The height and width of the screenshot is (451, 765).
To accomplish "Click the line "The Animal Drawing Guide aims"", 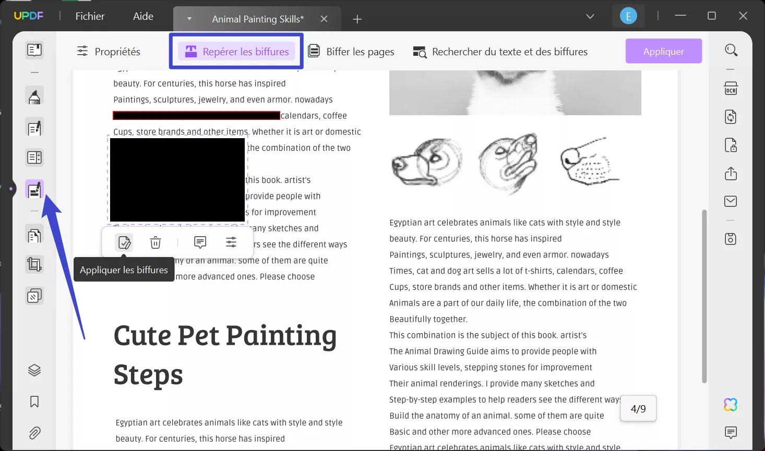I will point(493,351).
